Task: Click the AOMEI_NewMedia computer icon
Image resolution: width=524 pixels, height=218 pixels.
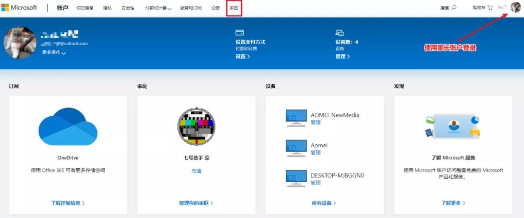Action: coord(295,118)
